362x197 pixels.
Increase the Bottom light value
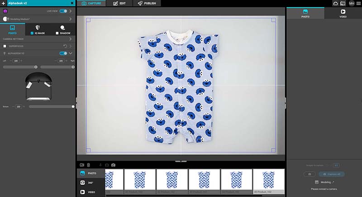(x=24, y=107)
